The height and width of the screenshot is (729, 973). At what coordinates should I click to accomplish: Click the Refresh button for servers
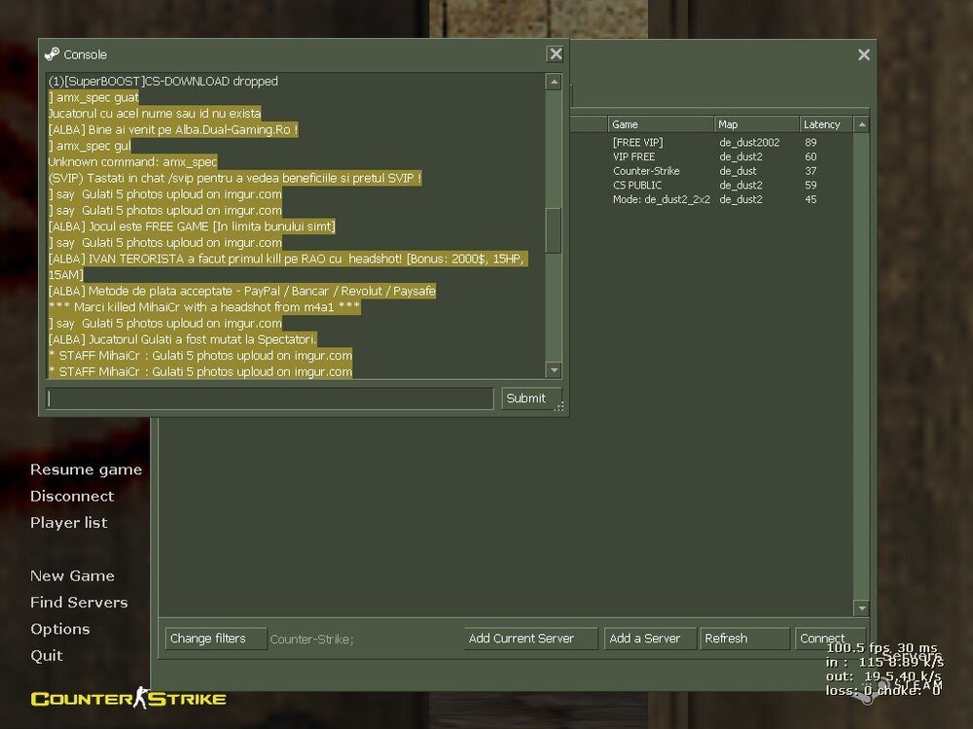pos(744,639)
